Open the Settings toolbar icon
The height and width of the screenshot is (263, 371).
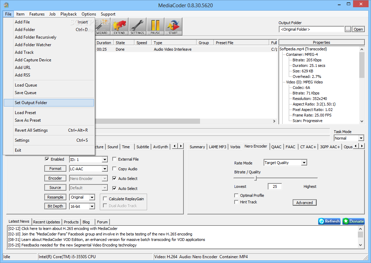coord(137,27)
